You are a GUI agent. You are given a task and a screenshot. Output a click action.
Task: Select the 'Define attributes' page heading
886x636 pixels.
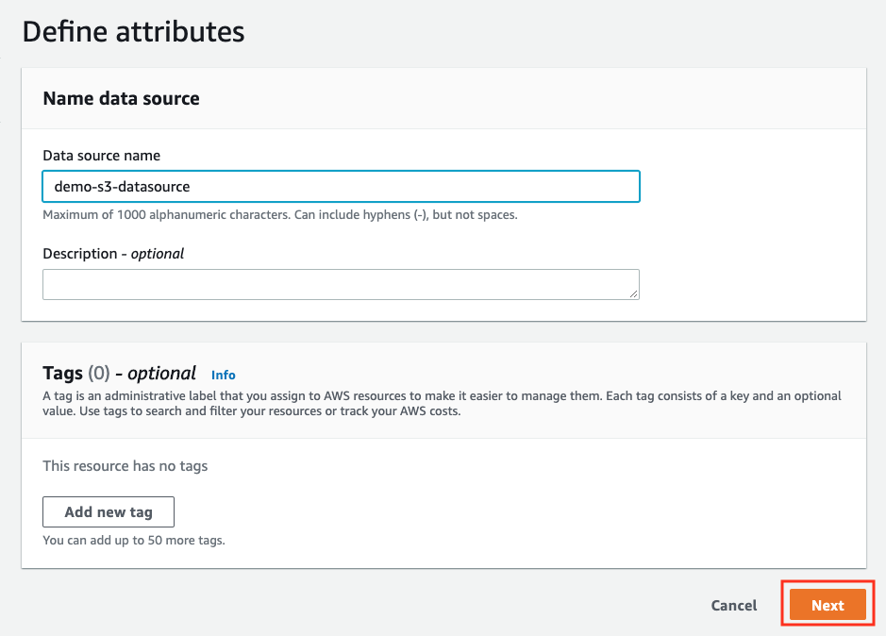pyautogui.click(x=133, y=32)
